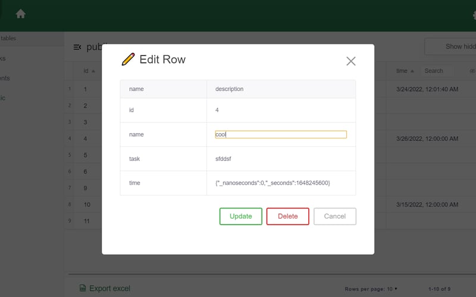Toggle visibility eye icon beside Search field
This screenshot has height=297, width=476.
click(x=472, y=71)
